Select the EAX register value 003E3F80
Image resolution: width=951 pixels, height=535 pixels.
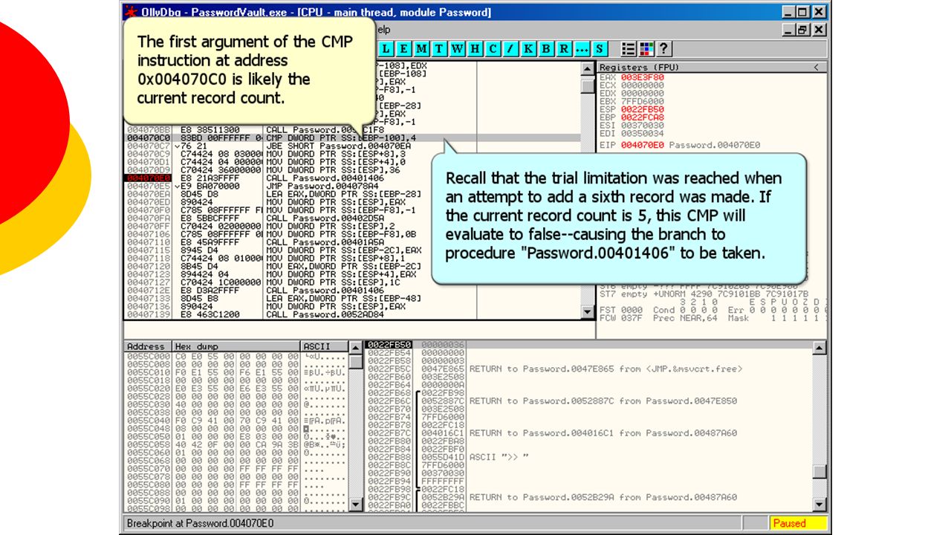(642, 77)
